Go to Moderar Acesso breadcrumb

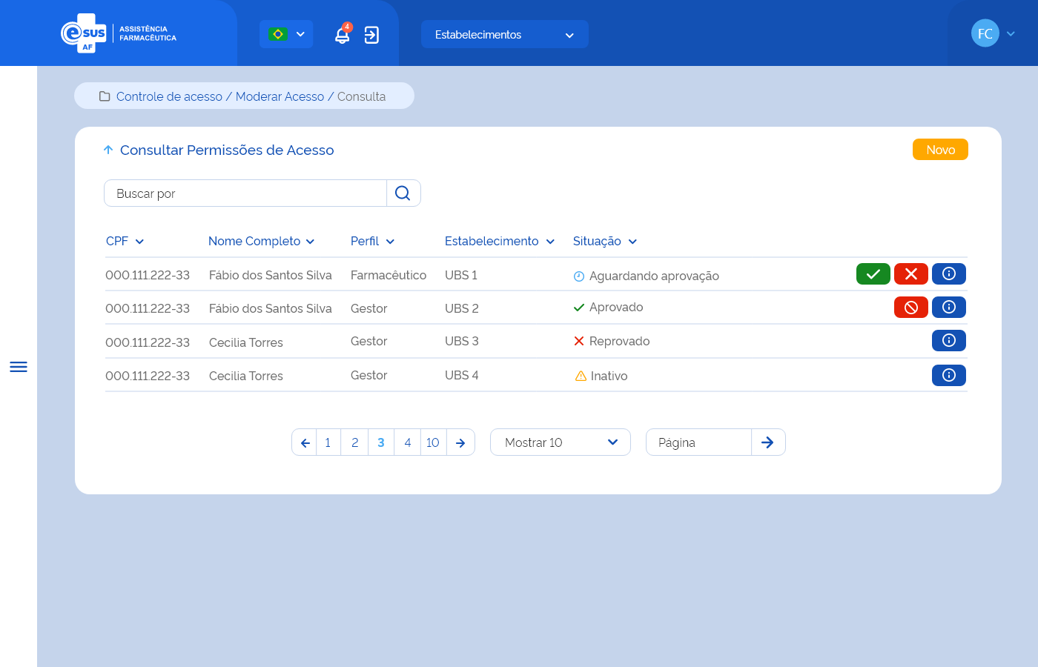click(280, 96)
